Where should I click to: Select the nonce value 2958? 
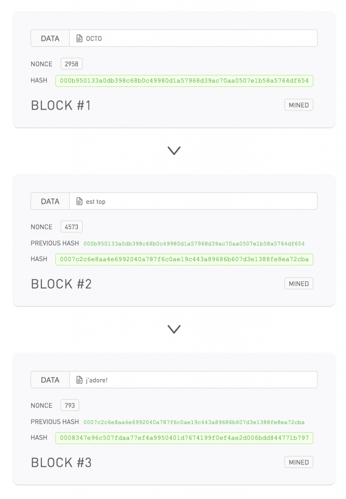click(x=72, y=64)
